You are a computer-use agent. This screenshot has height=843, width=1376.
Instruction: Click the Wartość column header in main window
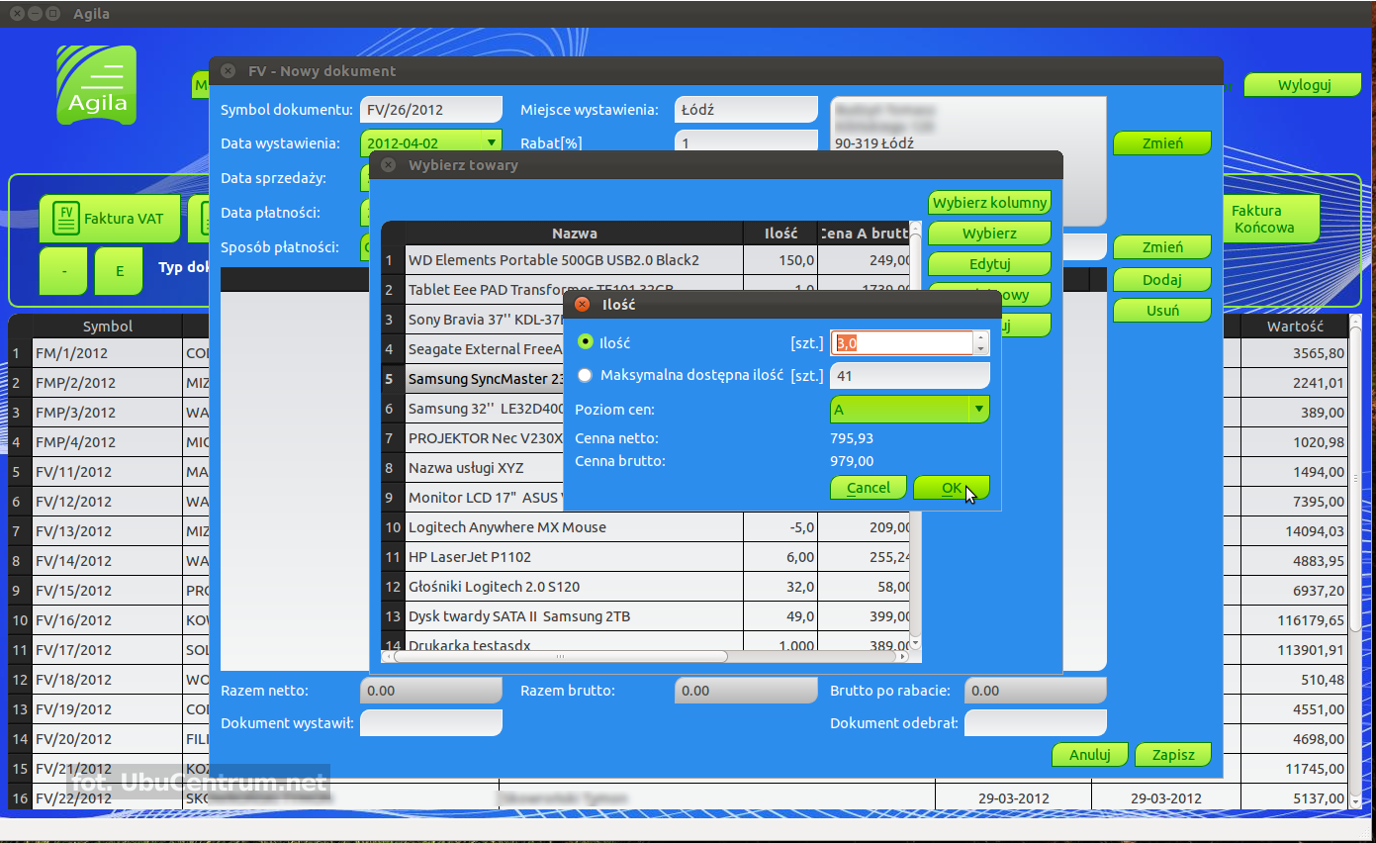(1295, 327)
